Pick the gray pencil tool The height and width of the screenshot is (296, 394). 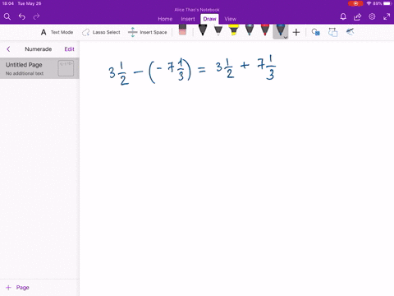click(x=218, y=30)
